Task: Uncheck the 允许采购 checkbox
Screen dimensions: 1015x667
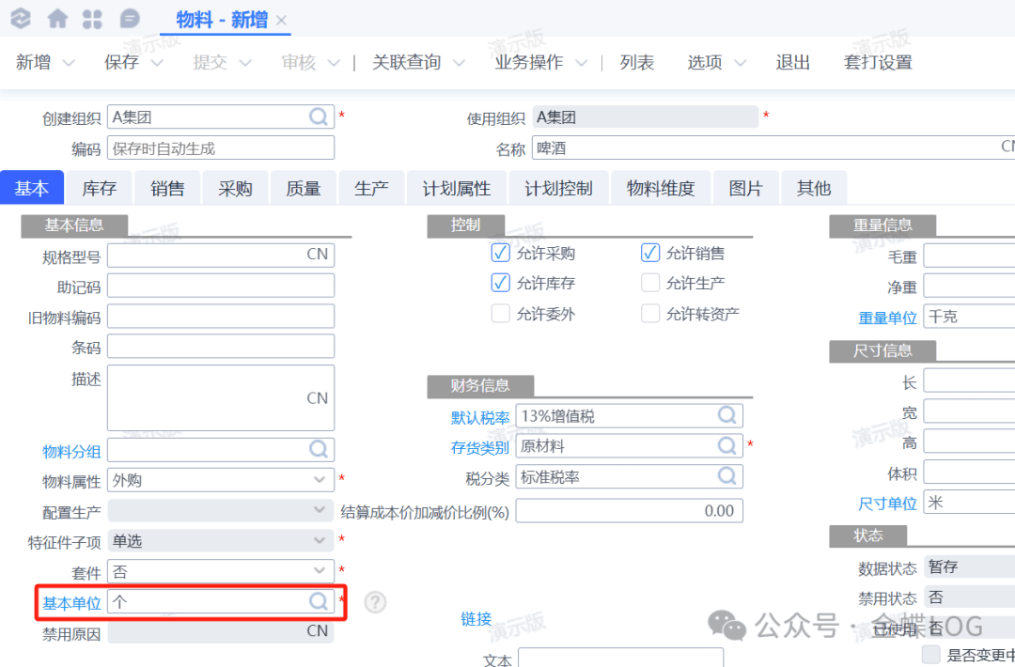Action: coord(500,253)
